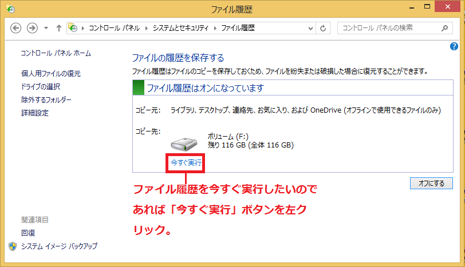Select ファイル履歴 in the breadcrumb
Image resolution: width=465 pixels, height=267 pixels.
click(238, 28)
